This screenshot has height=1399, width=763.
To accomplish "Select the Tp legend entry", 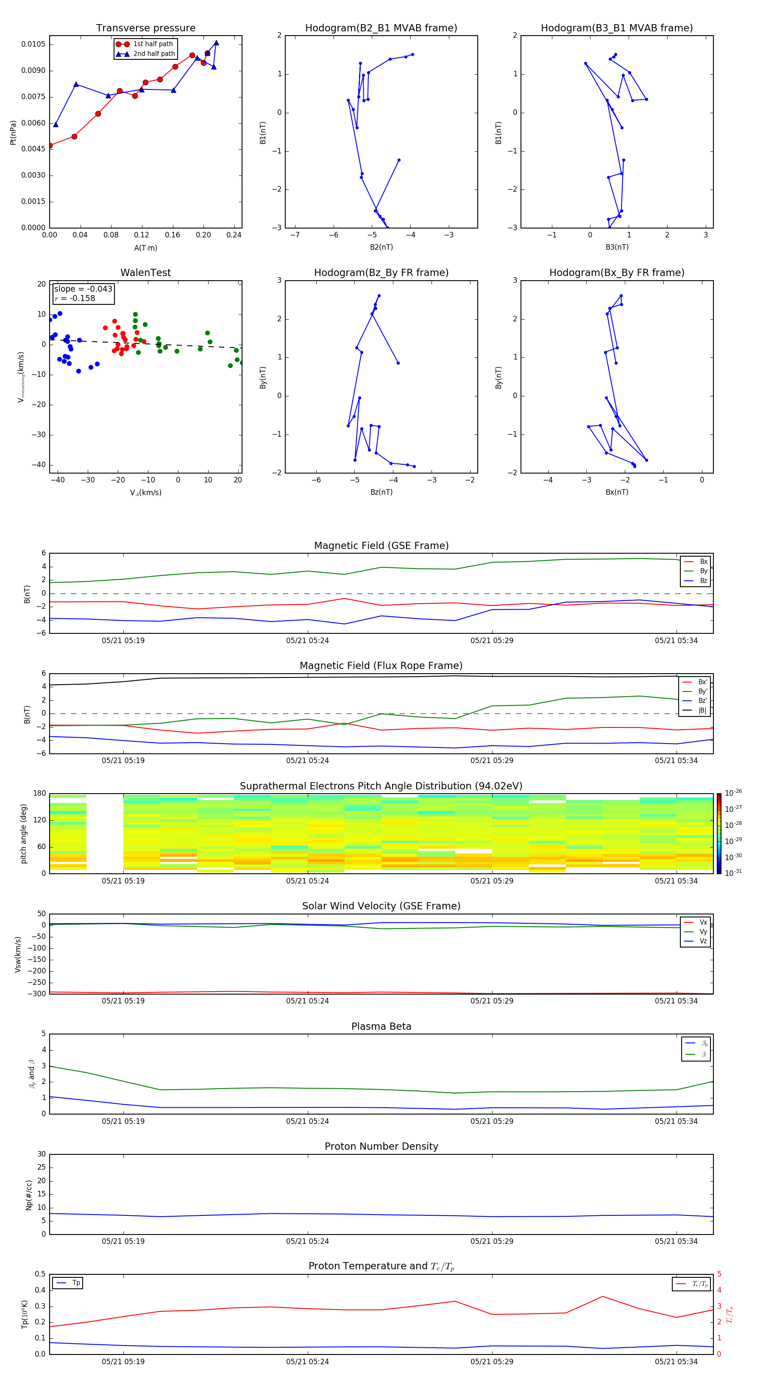I will [68, 1283].
